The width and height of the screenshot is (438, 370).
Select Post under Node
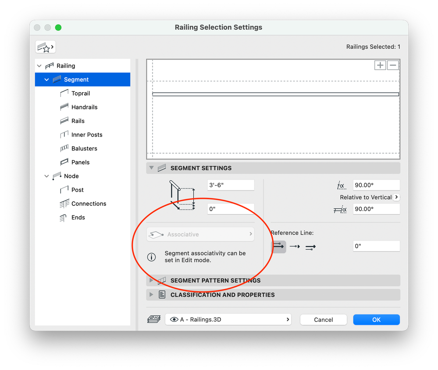(77, 190)
